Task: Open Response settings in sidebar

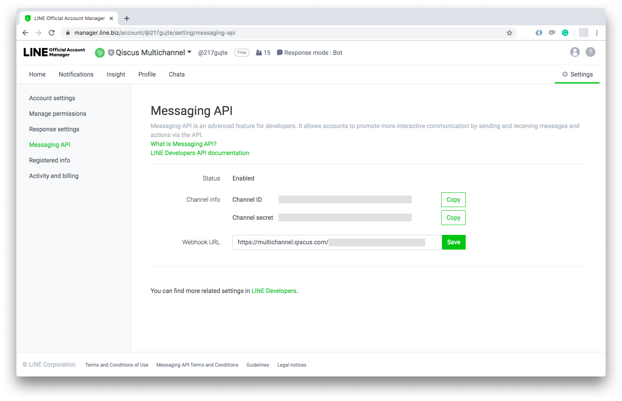Action: (x=54, y=129)
